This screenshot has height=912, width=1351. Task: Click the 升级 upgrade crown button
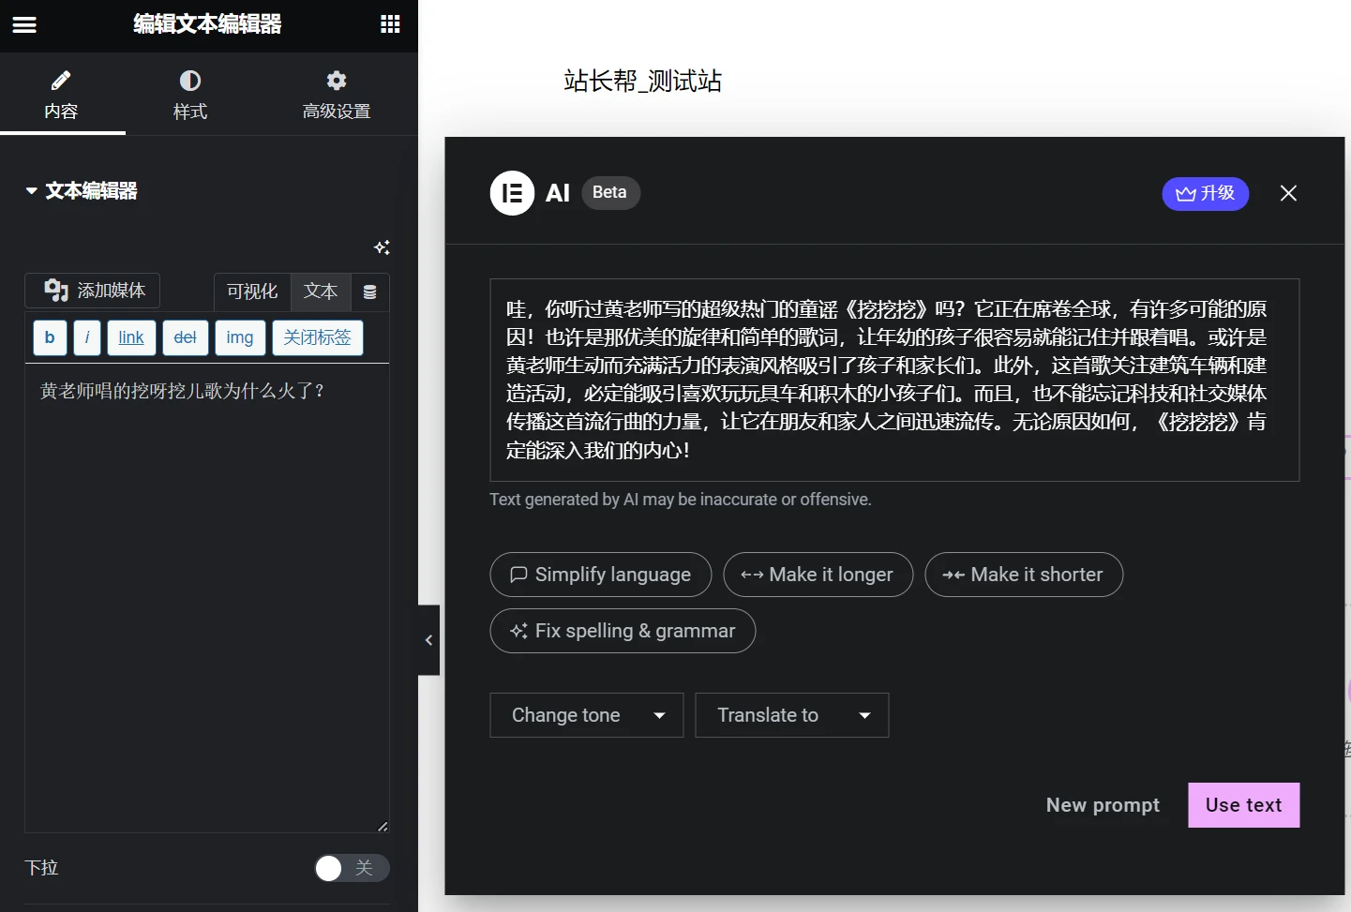point(1205,194)
